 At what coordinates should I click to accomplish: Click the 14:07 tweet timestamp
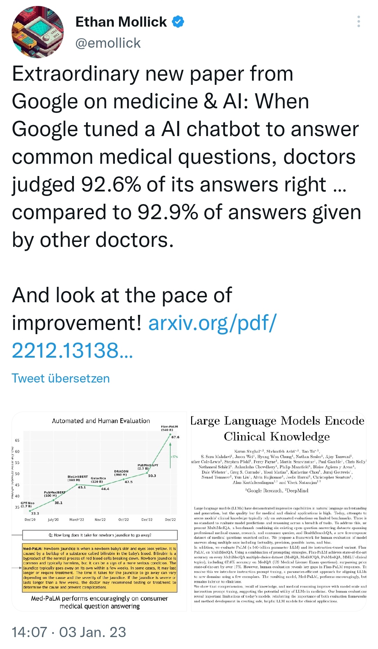click(x=29, y=632)
